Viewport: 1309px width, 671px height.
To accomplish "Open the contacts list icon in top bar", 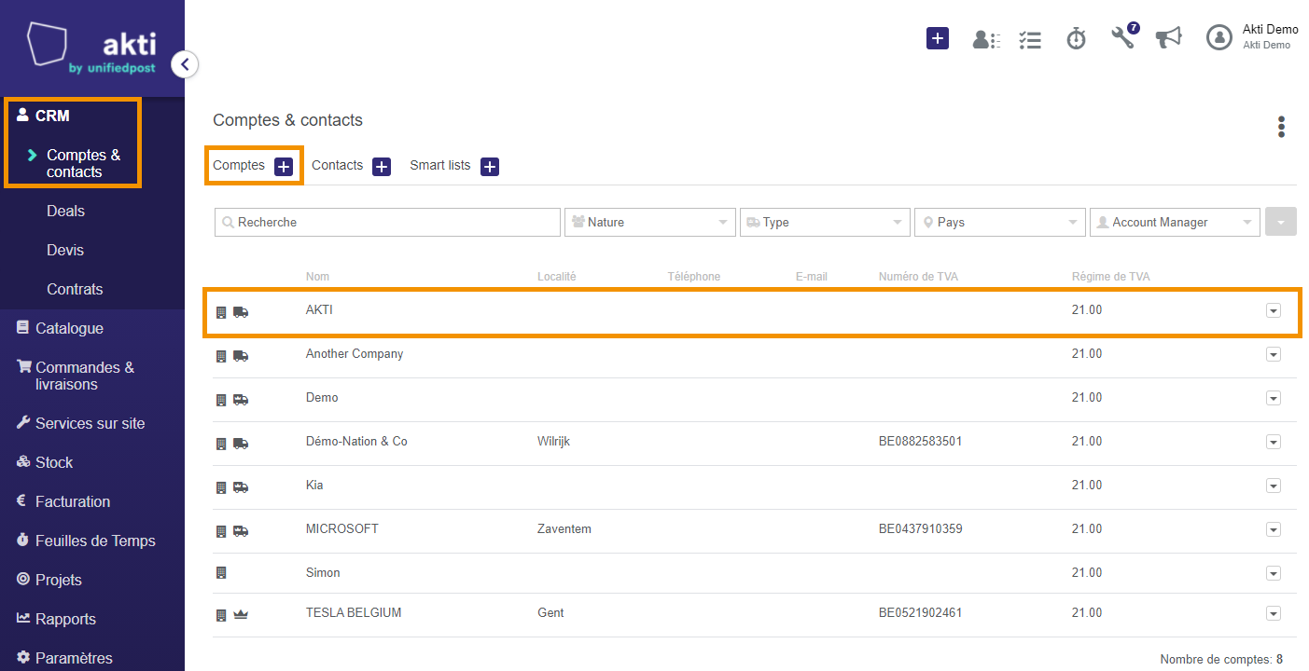I will (x=986, y=39).
